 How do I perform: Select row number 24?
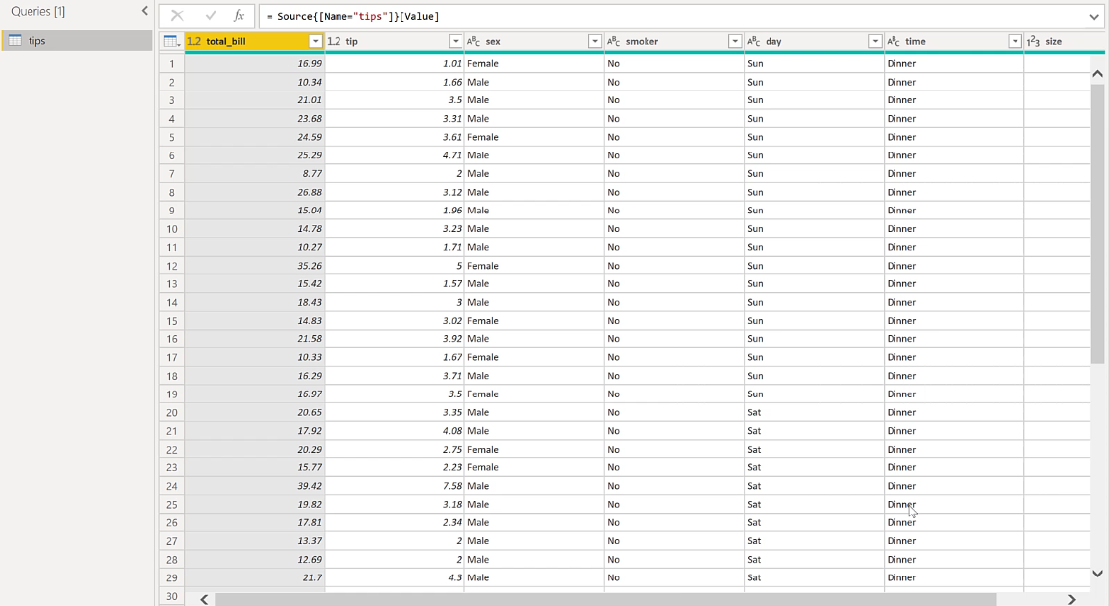click(172, 486)
